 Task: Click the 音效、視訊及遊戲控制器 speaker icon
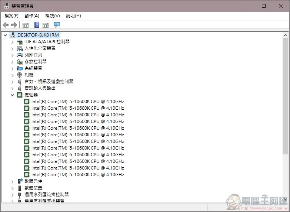tap(19, 82)
